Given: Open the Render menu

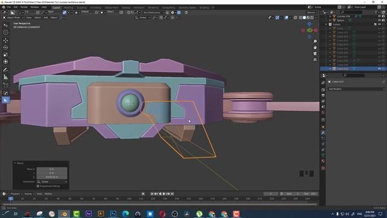Looking at the screenshot, I should 24,7.
